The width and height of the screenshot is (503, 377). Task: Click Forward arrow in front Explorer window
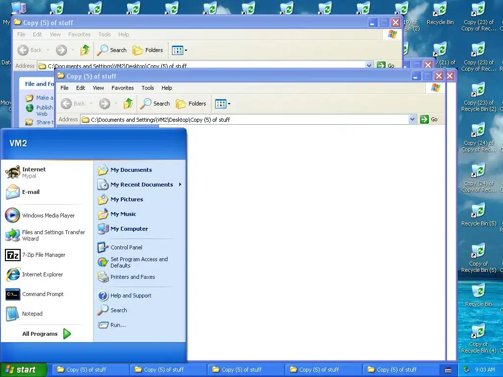point(105,104)
